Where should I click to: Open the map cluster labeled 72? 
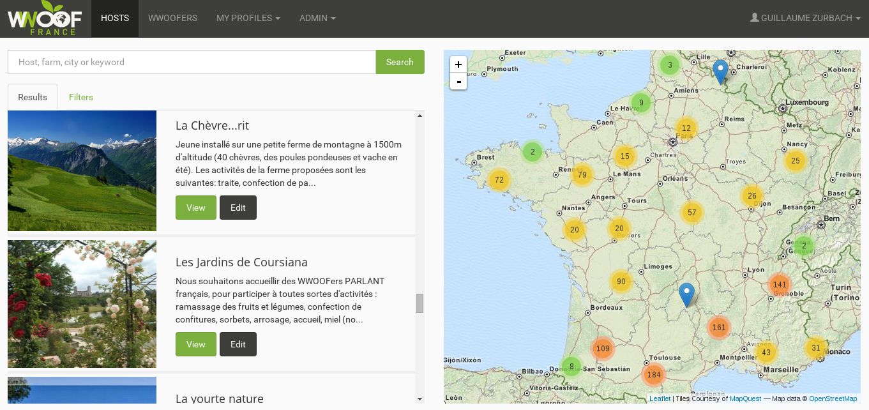(x=499, y=180)
